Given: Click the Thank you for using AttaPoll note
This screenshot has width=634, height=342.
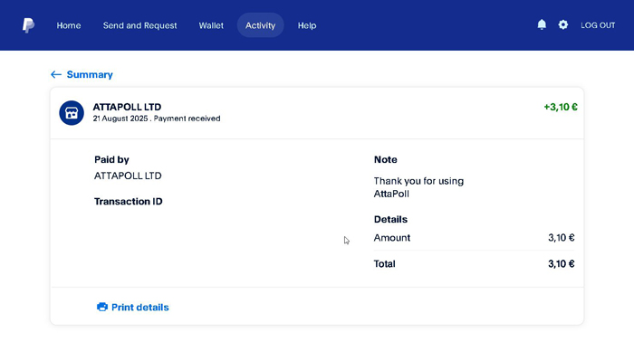Looking at the screenshot, I should tap(418, 187).
